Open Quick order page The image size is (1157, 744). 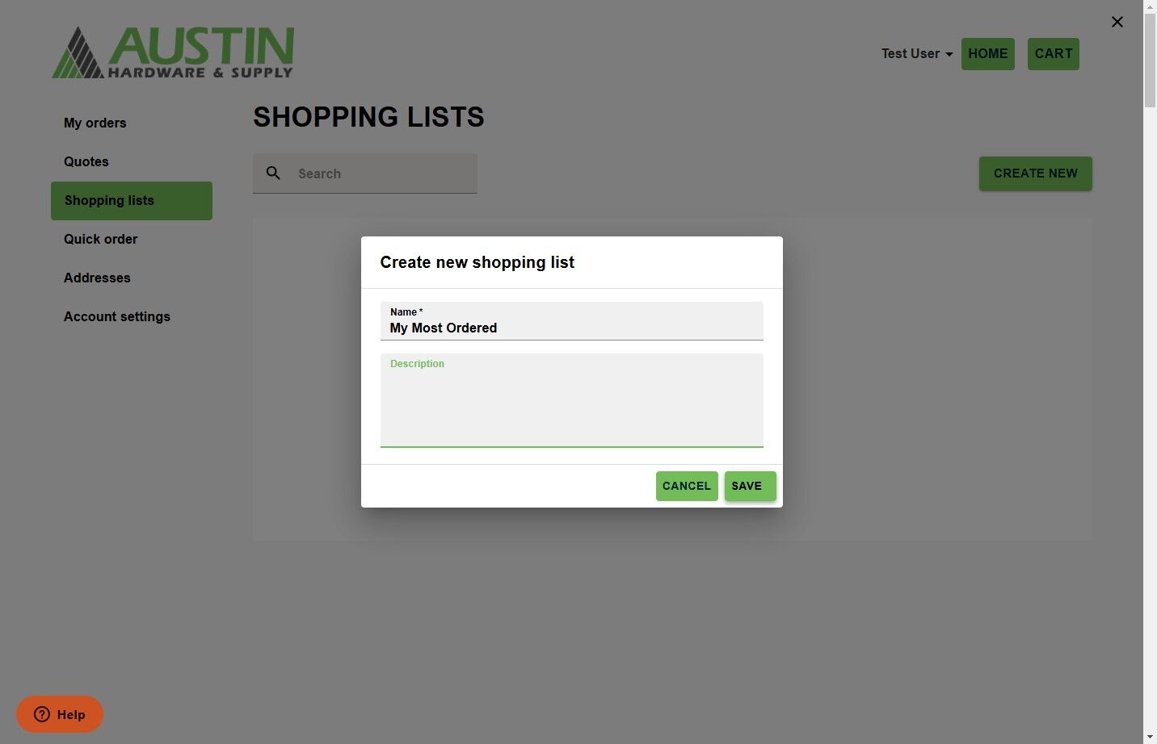(101, 239)
